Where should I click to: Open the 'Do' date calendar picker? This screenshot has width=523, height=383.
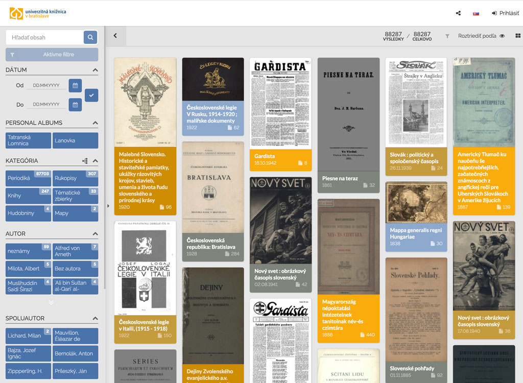pyautogui.click(x=75, y=104)
